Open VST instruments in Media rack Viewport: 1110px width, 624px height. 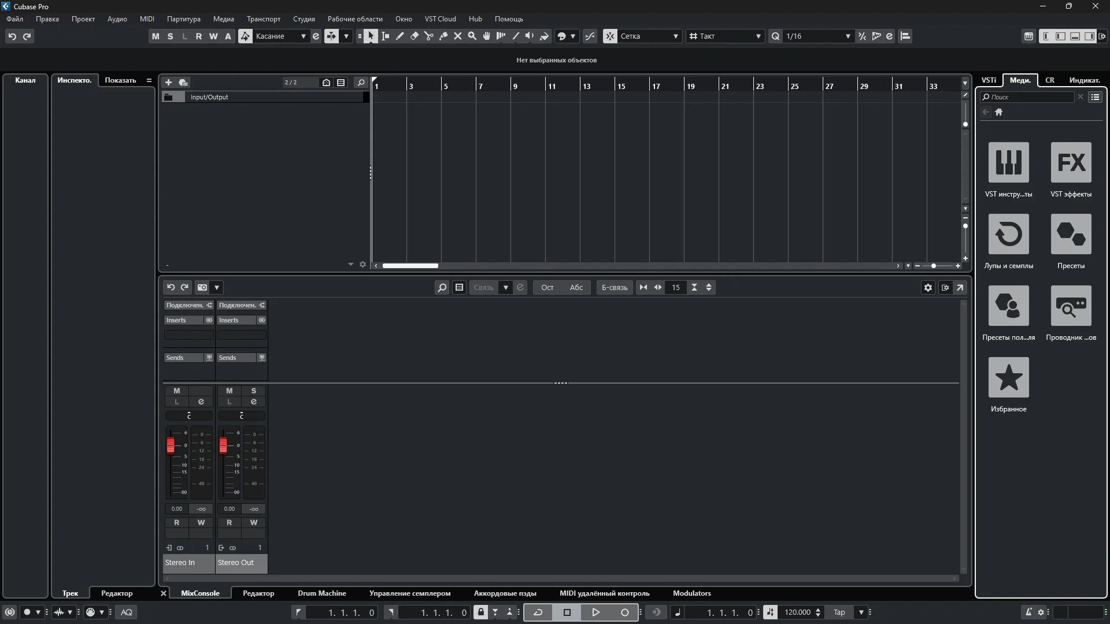[1008, 162]
